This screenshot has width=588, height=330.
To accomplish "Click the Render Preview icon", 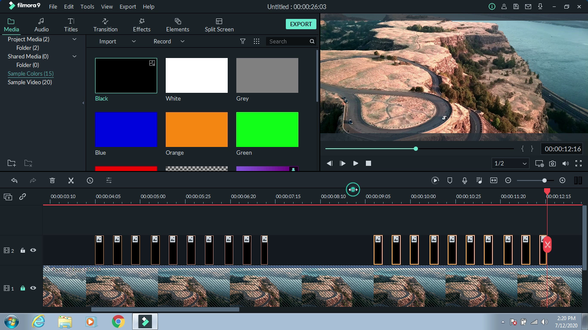I will (x=435, y=180).
